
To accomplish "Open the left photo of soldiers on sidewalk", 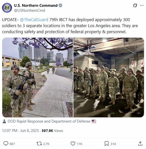I will point(37,77).
